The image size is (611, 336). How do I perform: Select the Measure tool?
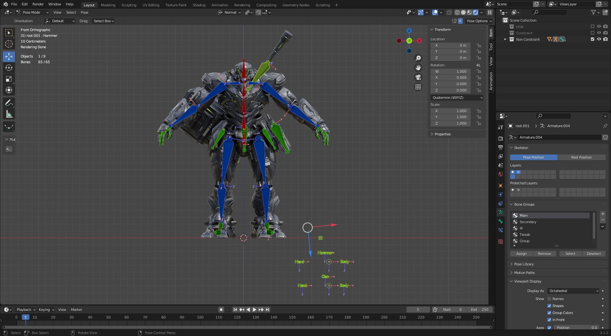(x=9, y=114)
